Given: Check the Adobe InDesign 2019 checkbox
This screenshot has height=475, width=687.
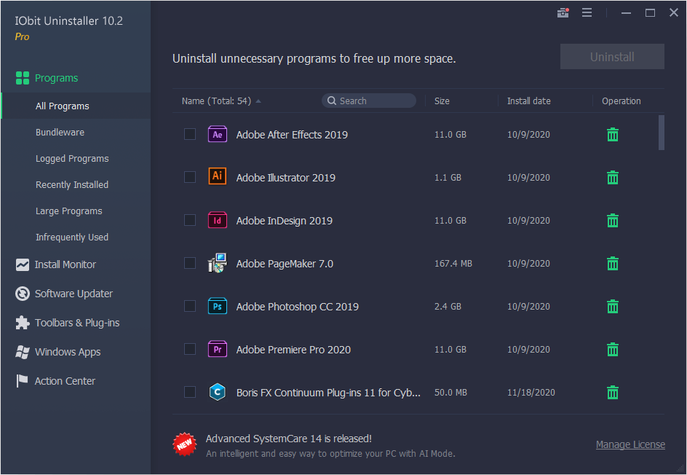Looking at the screenshot, I should 190,220.
